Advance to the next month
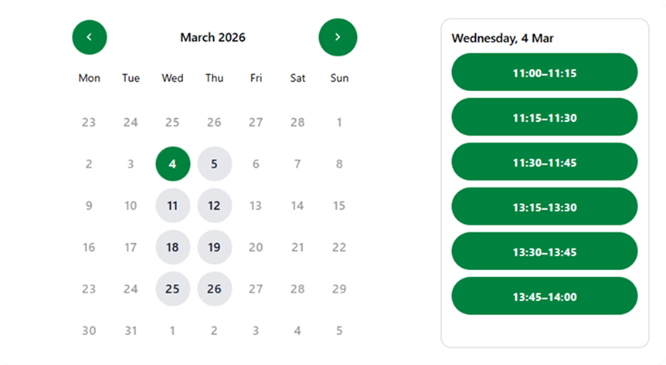 pyautogui.click(x=338, y=37)
